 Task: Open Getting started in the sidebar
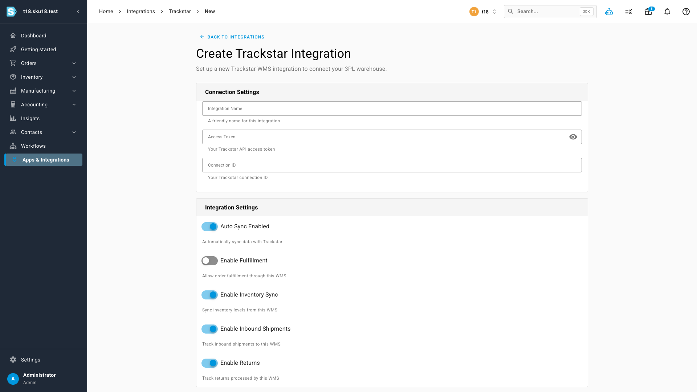(44, 49)
